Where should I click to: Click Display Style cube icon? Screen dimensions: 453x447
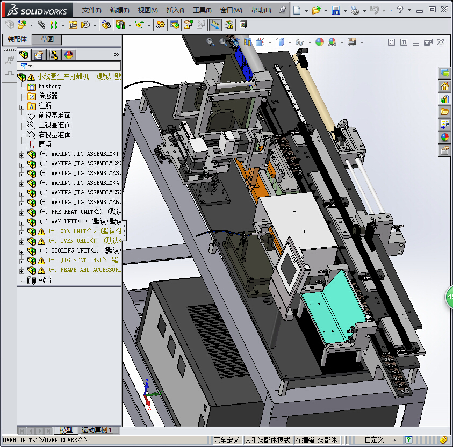point(280,42)
